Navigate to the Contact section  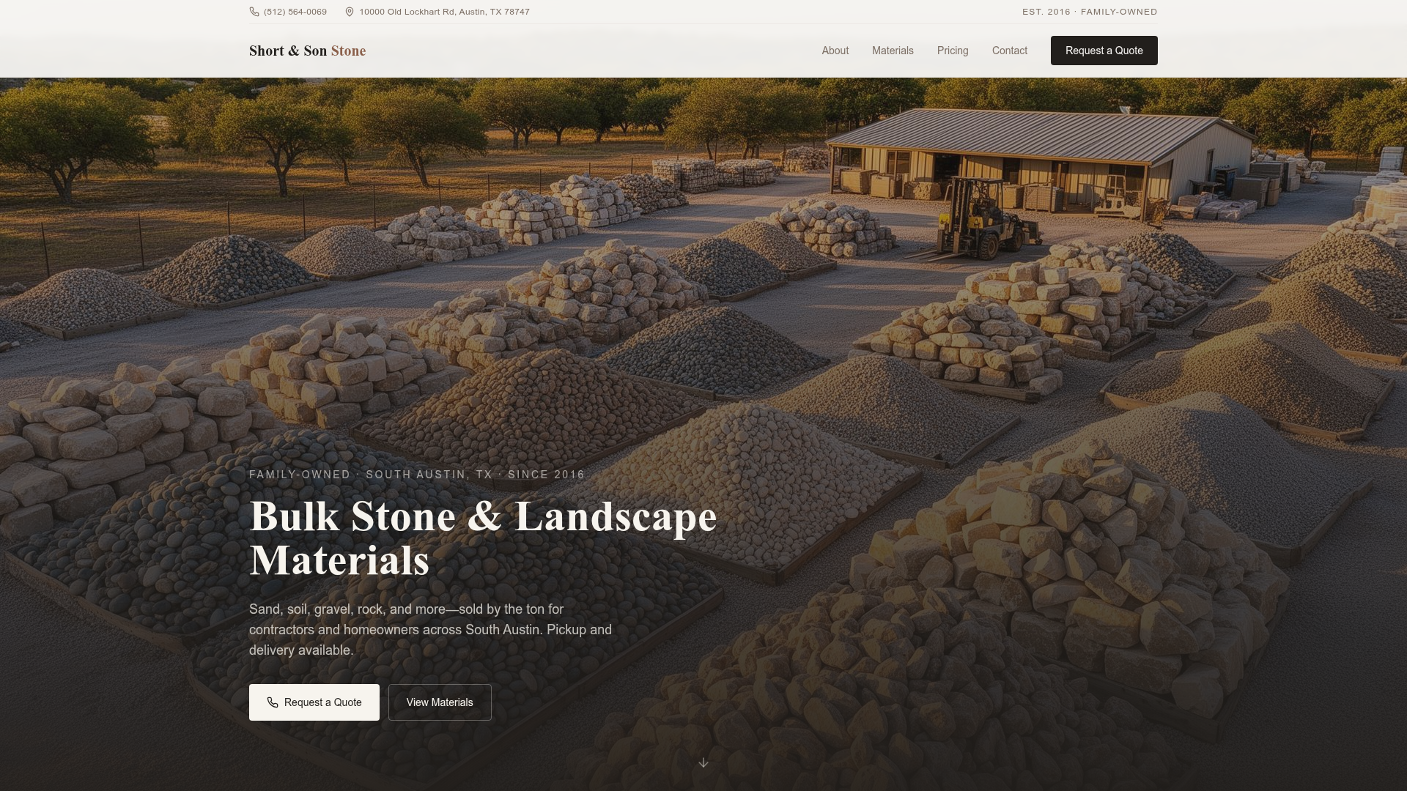pos(1009,51)
